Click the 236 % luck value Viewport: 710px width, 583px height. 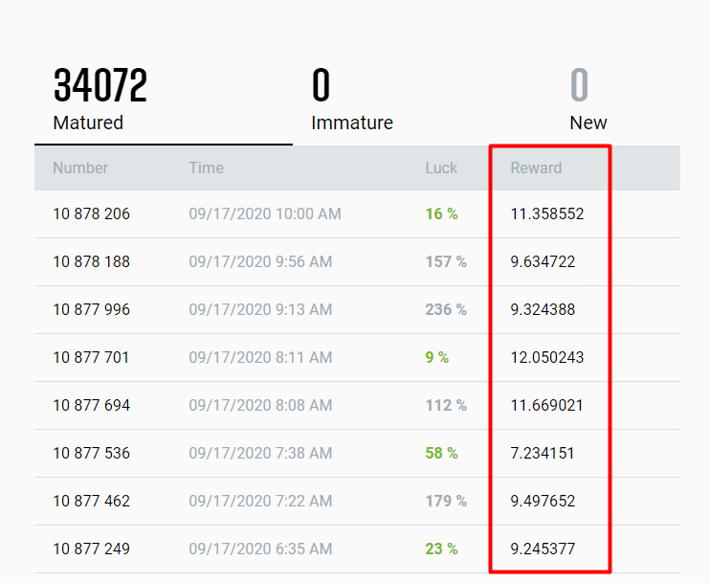446,309
